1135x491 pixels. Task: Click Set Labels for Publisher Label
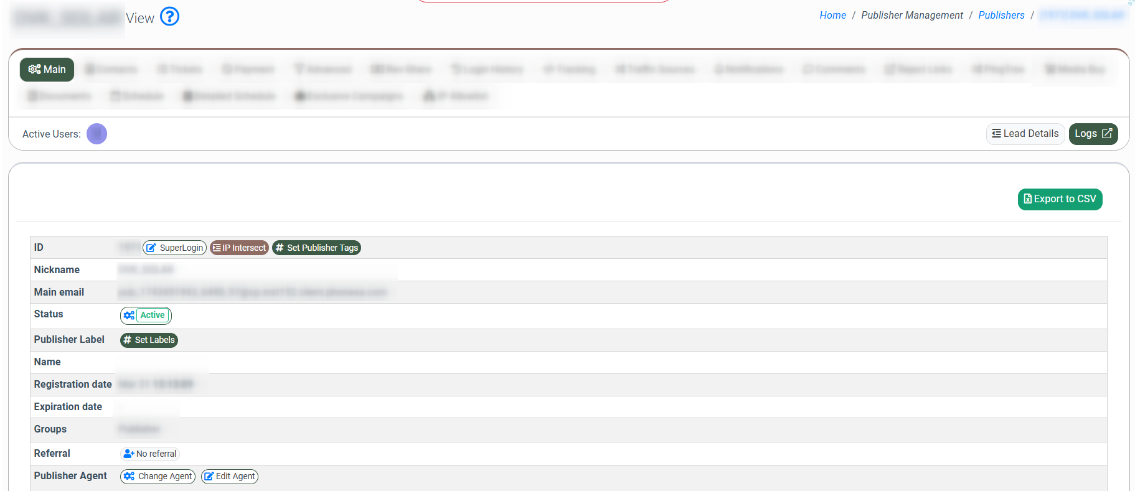click(x=149, y=340)
